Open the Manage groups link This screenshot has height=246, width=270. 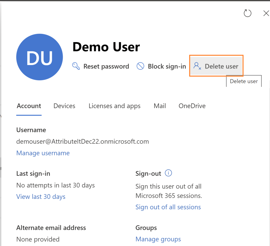(158, 239)
